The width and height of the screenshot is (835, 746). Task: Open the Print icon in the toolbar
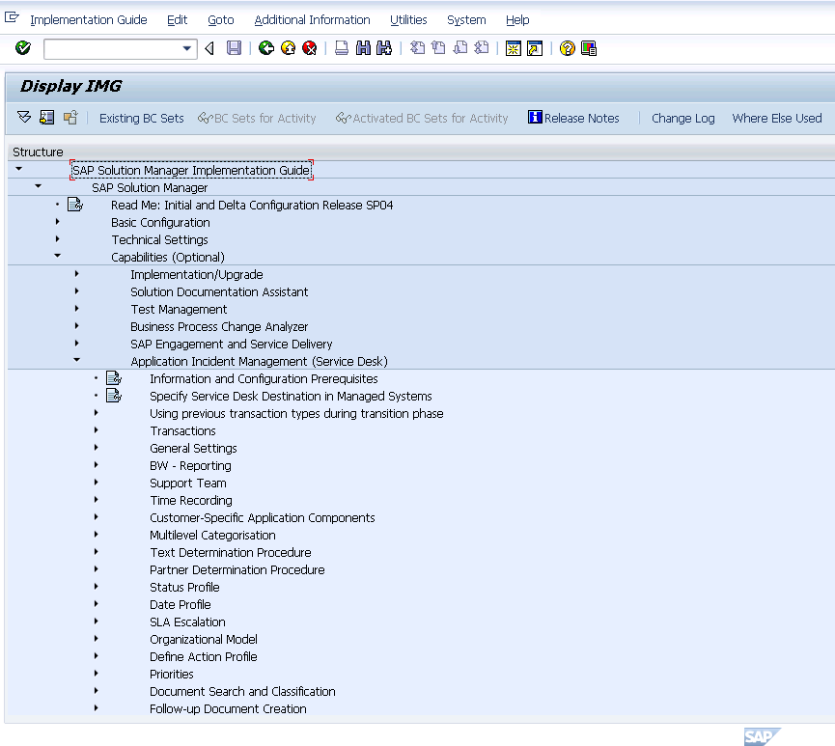[341, 47]
